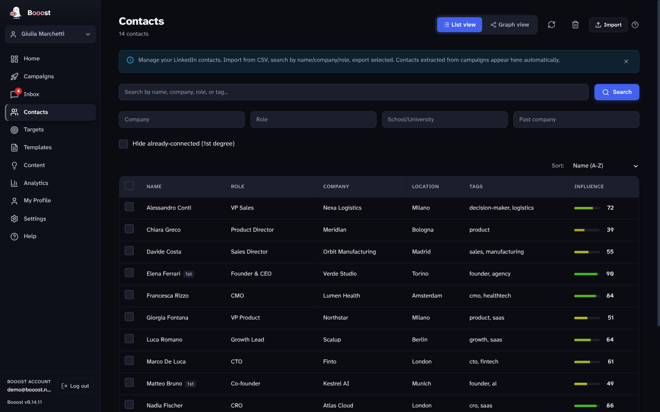Click the Booost duck logo
This screenshot has height=412, width=660.
click(15, 13)
